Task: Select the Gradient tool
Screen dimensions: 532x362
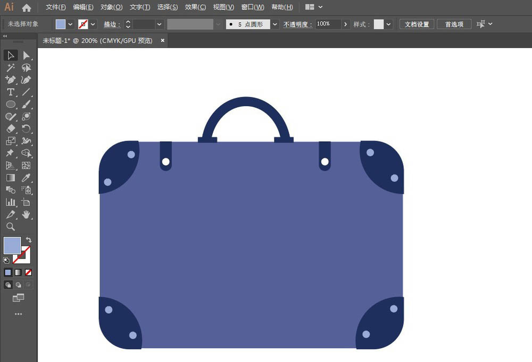Action: point(11,178)
